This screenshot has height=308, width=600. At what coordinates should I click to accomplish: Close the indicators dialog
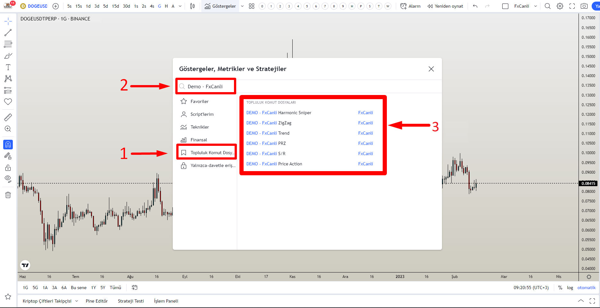431,69
